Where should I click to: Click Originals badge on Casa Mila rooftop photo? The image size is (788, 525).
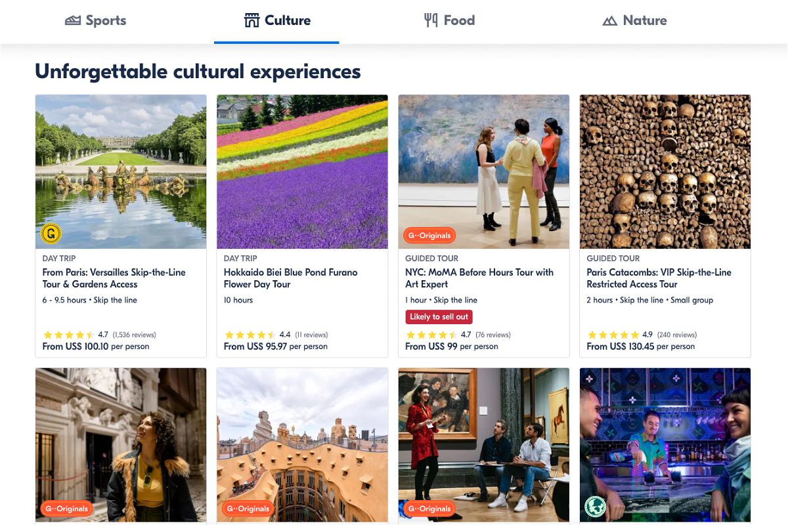248,509
